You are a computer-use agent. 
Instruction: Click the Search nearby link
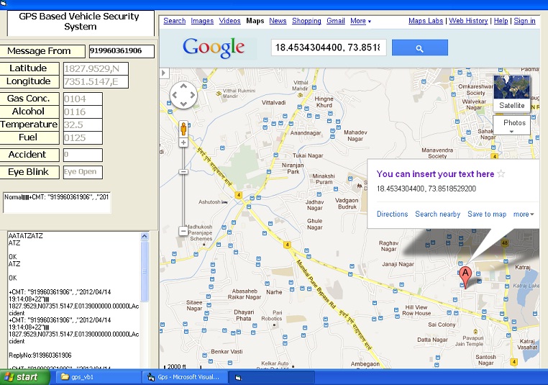(x=437, y=214)
